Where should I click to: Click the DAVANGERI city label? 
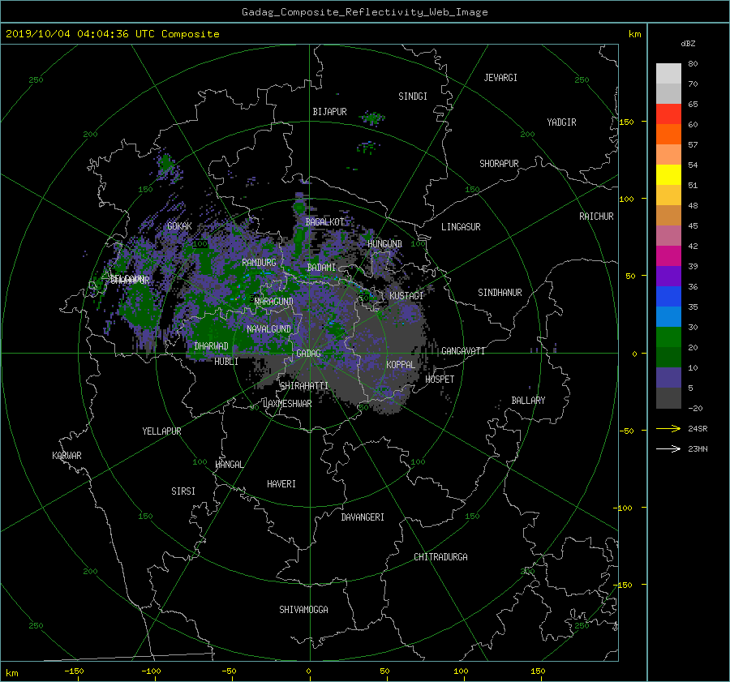pos(363,517)
